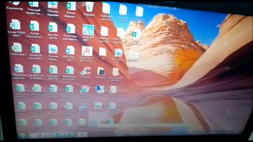Open the TT file icon
Screen dimensions: 253x142
coord(103,54)
